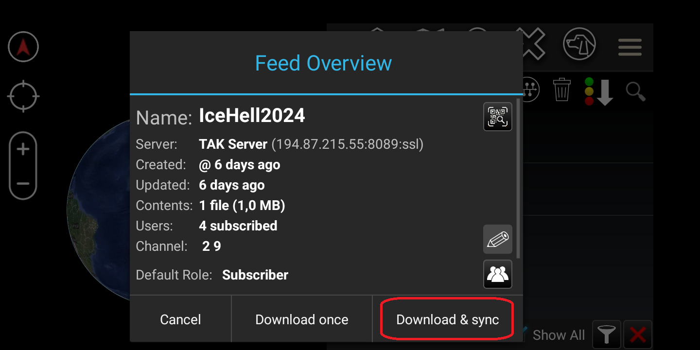Zoom out with the minus button
Viewport: 700px width, 350px height.
click(23, 184)
